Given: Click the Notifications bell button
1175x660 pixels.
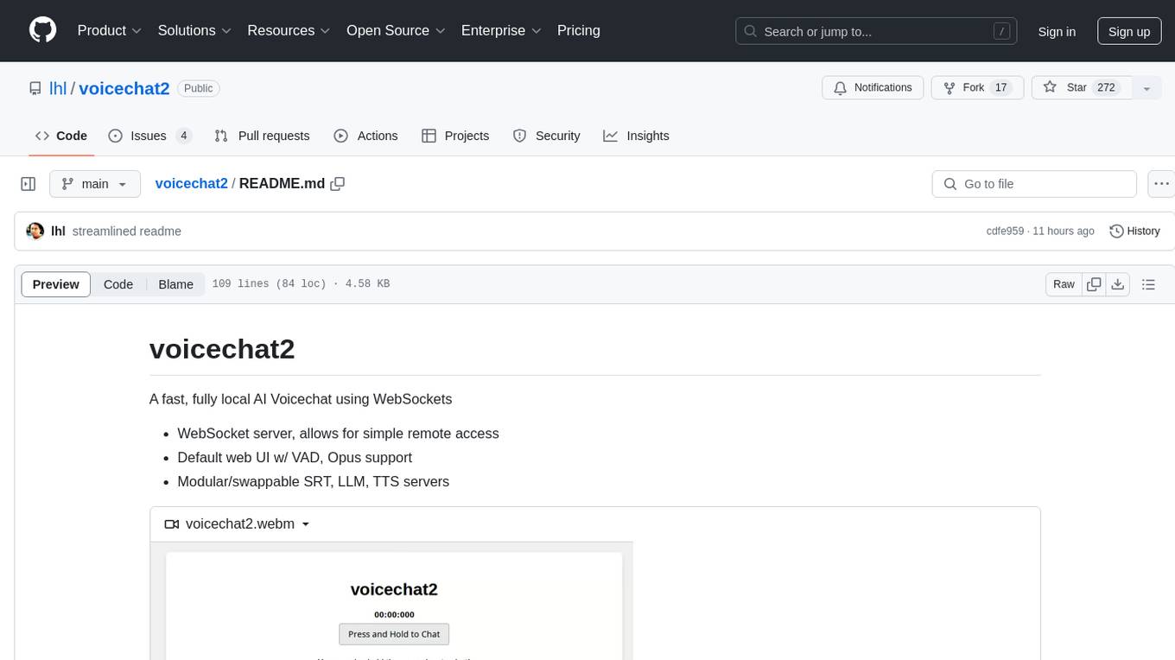Looking at the screenshot, I should (873, 88).
